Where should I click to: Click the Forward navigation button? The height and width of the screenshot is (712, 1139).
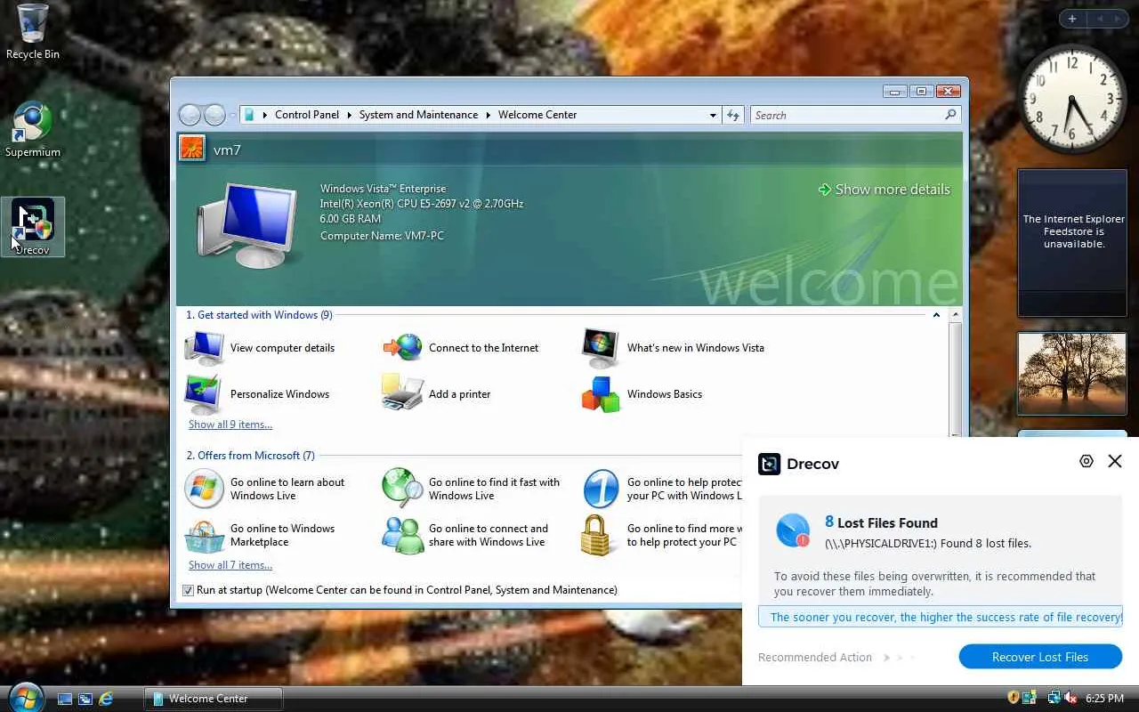tap(214, 115)
